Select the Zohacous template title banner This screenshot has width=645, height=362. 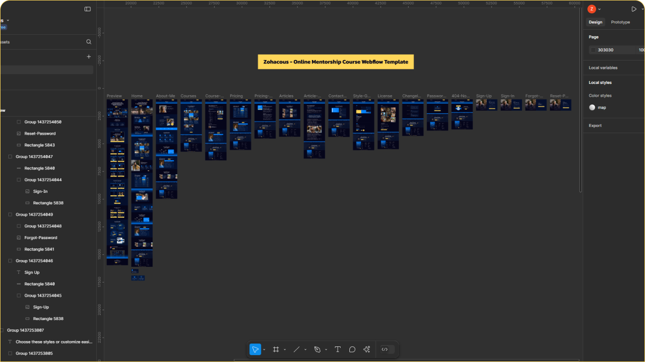coord(336,62)
